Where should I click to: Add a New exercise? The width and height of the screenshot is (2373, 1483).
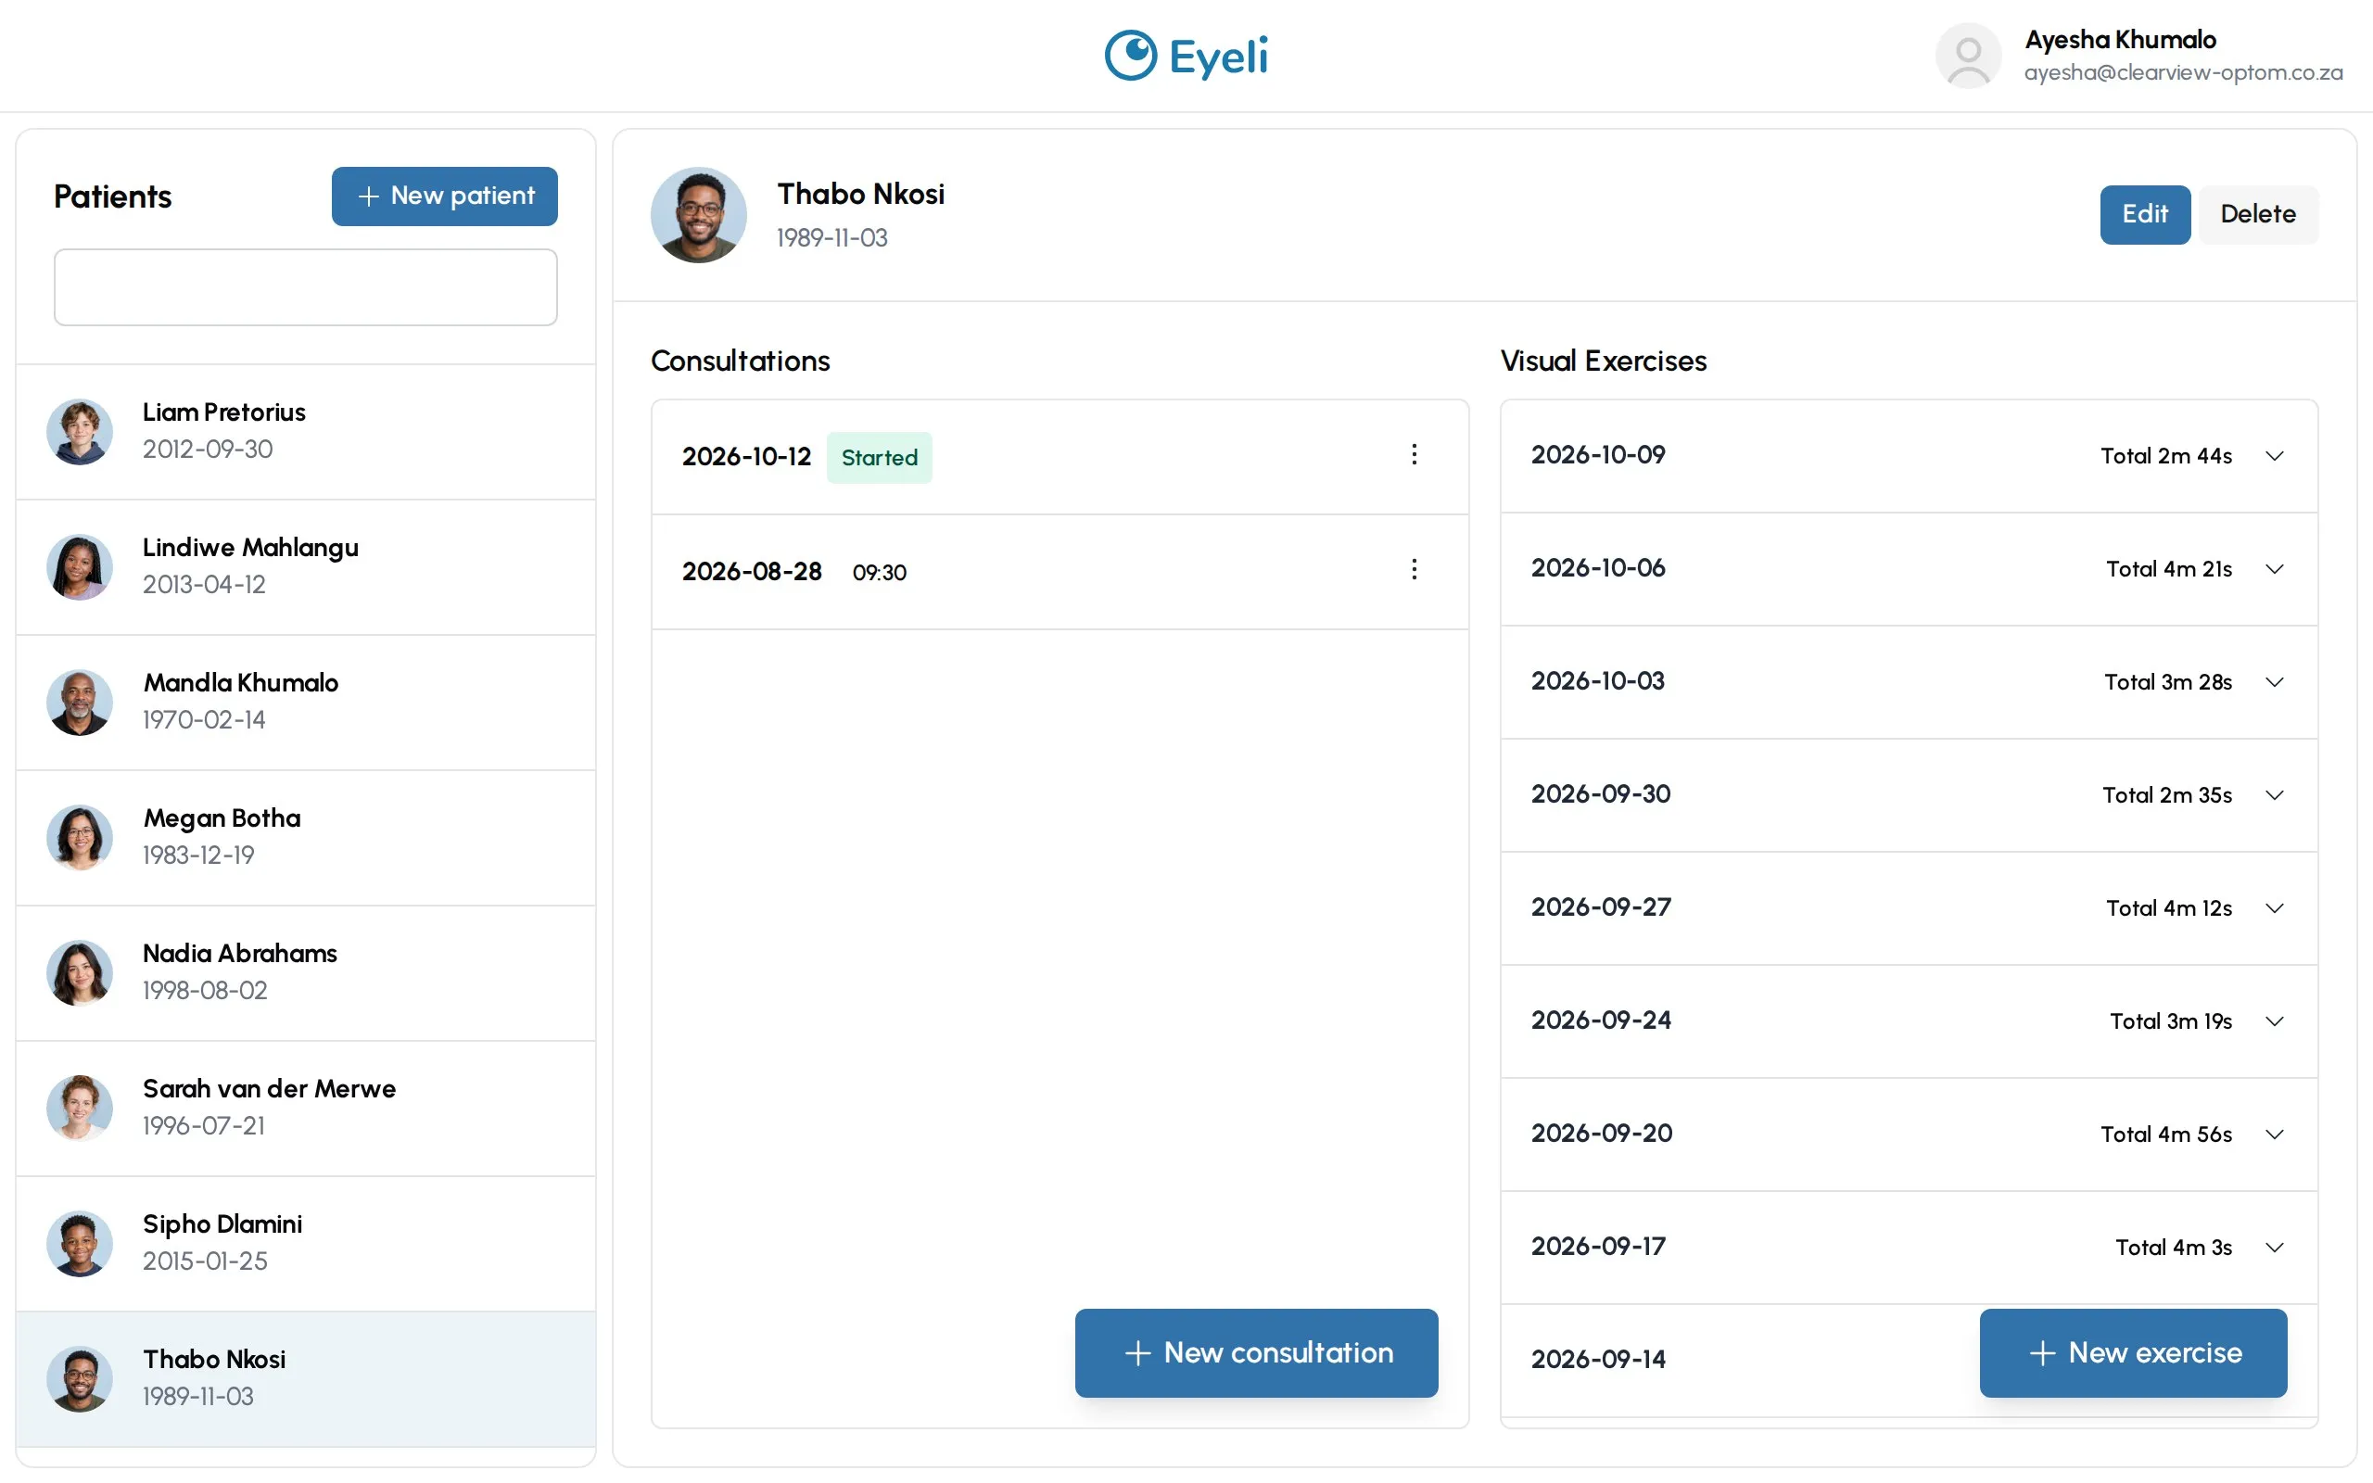[x=2133, y=1352]
